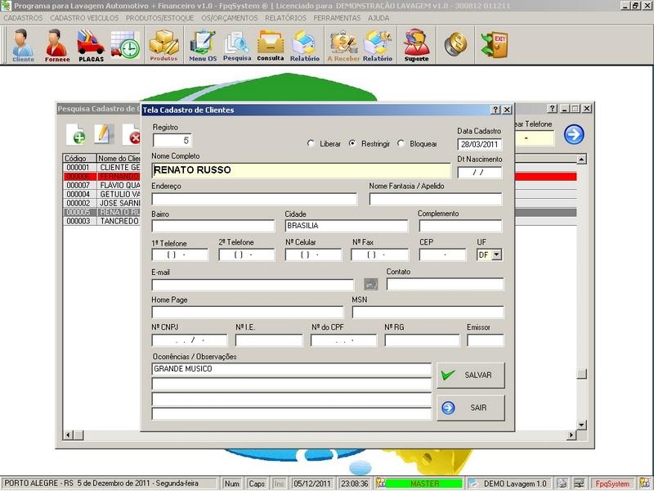Select the Bloquear radio option

pos(401,144)
